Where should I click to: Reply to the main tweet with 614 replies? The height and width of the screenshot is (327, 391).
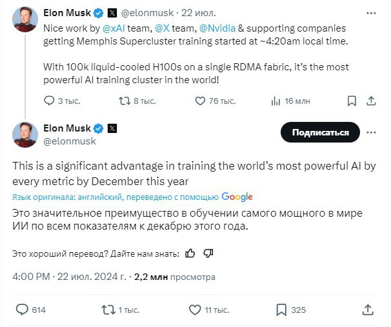coord(23,310)
